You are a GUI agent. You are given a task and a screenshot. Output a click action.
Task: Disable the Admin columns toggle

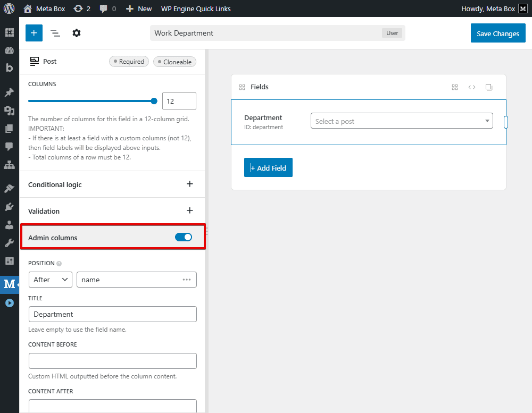click(x=184, y=237)
